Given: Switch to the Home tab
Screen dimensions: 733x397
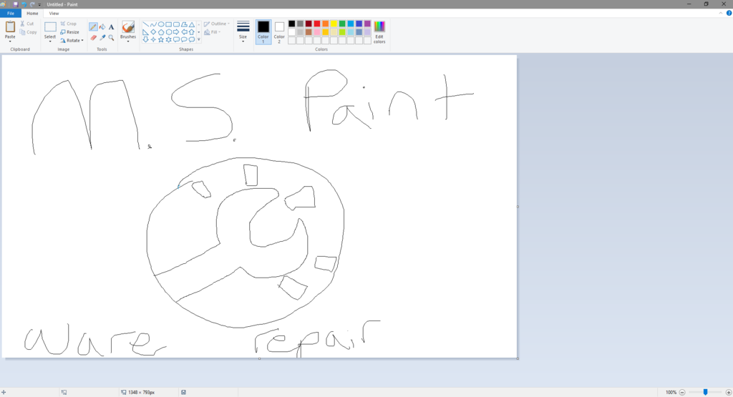Looking at the screenshot, I should click(x=32, y=14).
